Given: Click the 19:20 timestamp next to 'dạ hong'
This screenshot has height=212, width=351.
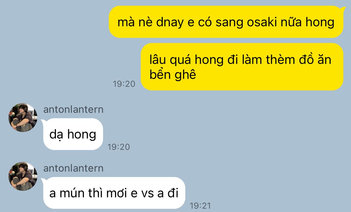Looking at the screenshot, I should (x=119, y=147).
